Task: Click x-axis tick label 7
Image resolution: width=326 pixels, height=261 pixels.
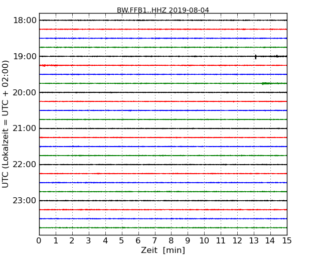Action: [x=154, y=241]
